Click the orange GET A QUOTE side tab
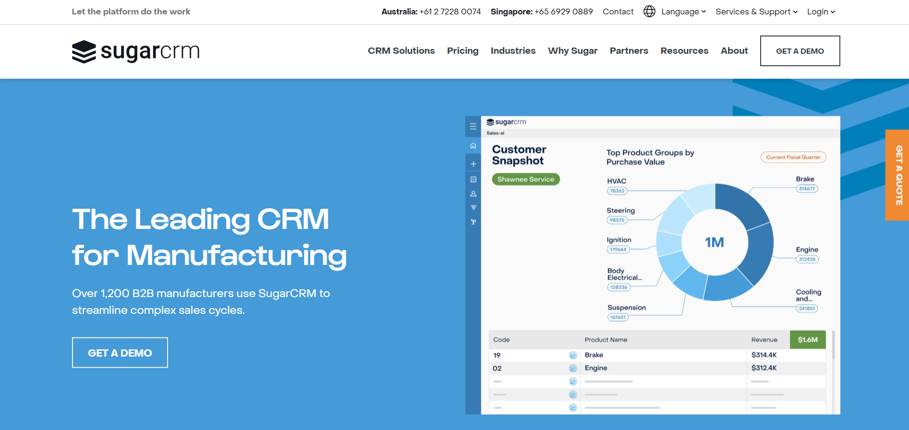909x430 pixels. [x=897, y=175]
